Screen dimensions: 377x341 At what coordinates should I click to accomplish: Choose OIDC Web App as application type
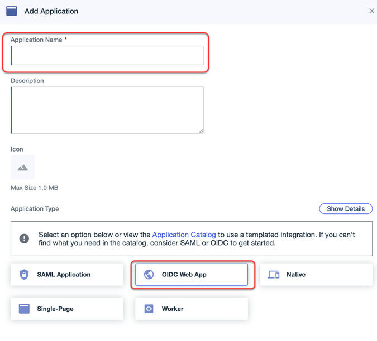184,275
